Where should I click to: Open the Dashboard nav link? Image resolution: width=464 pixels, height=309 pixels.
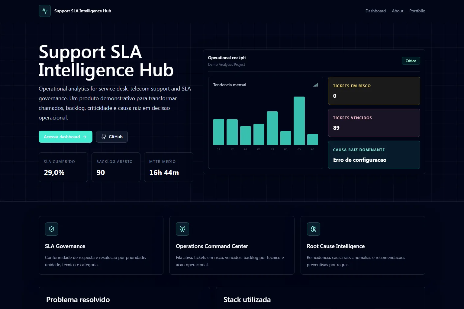(x=375, y=11)
